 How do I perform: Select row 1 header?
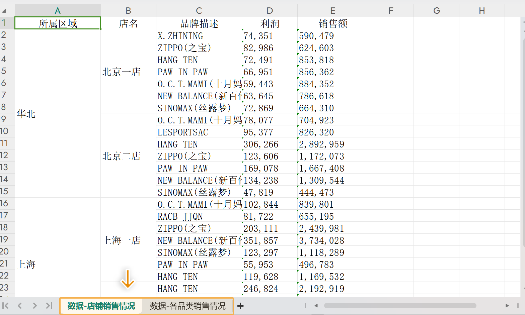(x=7, y=23)
